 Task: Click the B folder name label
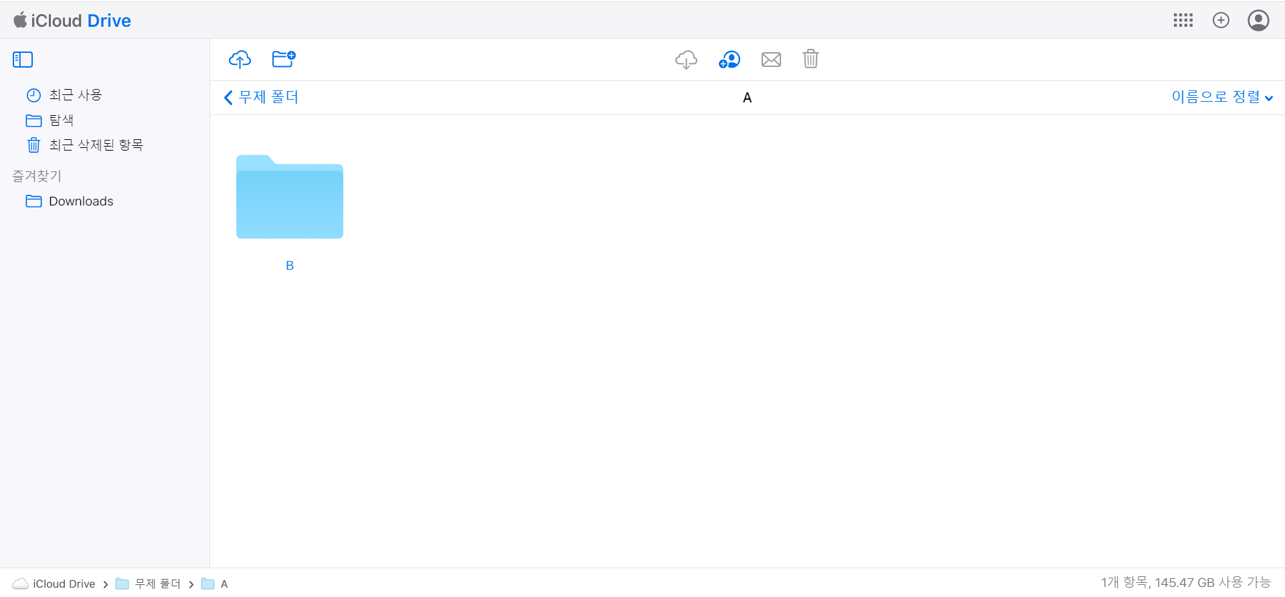point(290,266)
